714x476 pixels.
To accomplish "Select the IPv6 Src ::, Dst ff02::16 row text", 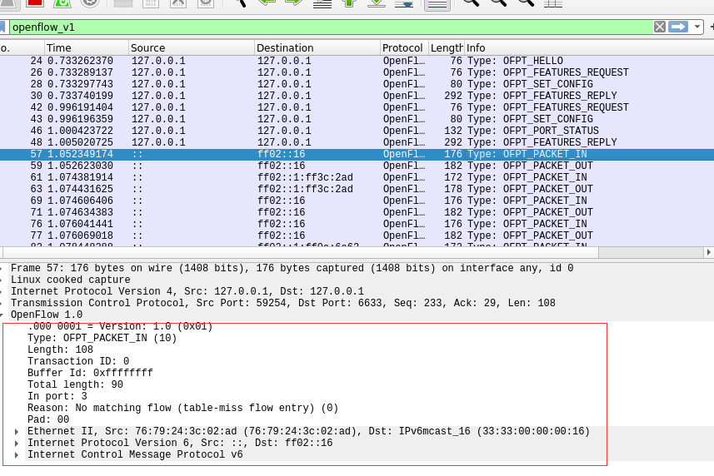I will click(180, 444).
